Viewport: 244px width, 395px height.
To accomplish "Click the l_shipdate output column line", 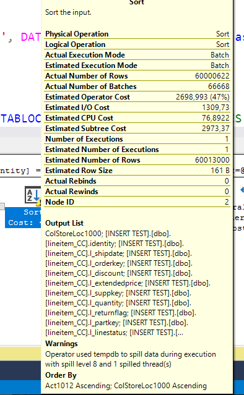I will [x=118, y=253].
